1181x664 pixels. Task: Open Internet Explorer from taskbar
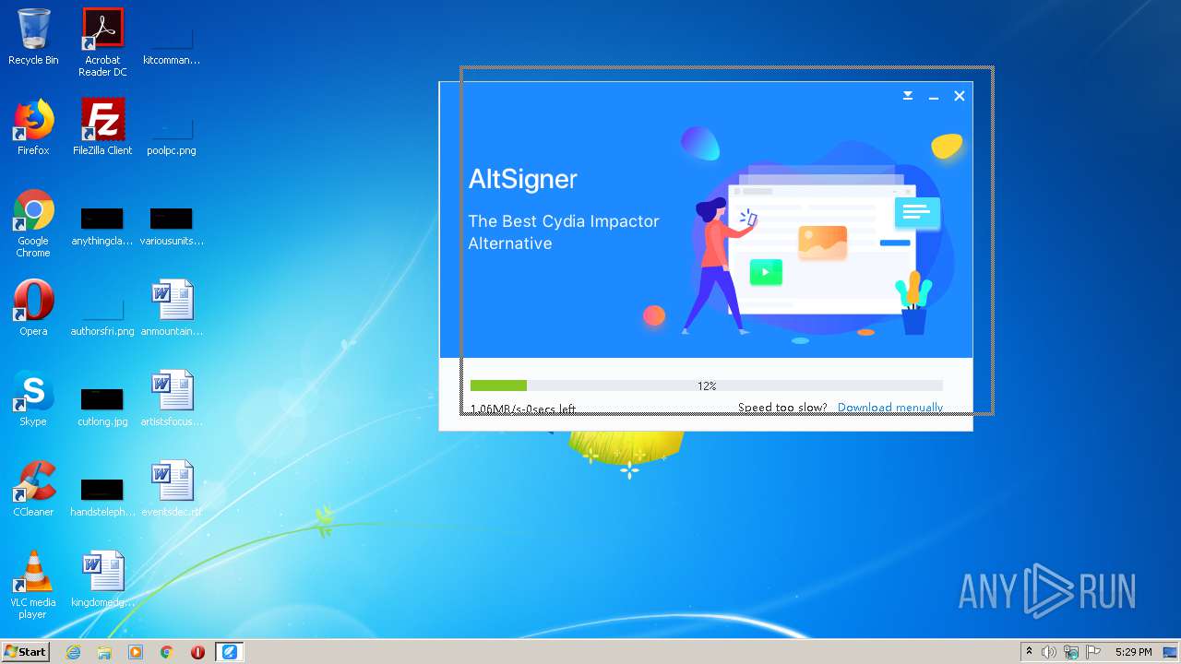[x=73, y=652]
